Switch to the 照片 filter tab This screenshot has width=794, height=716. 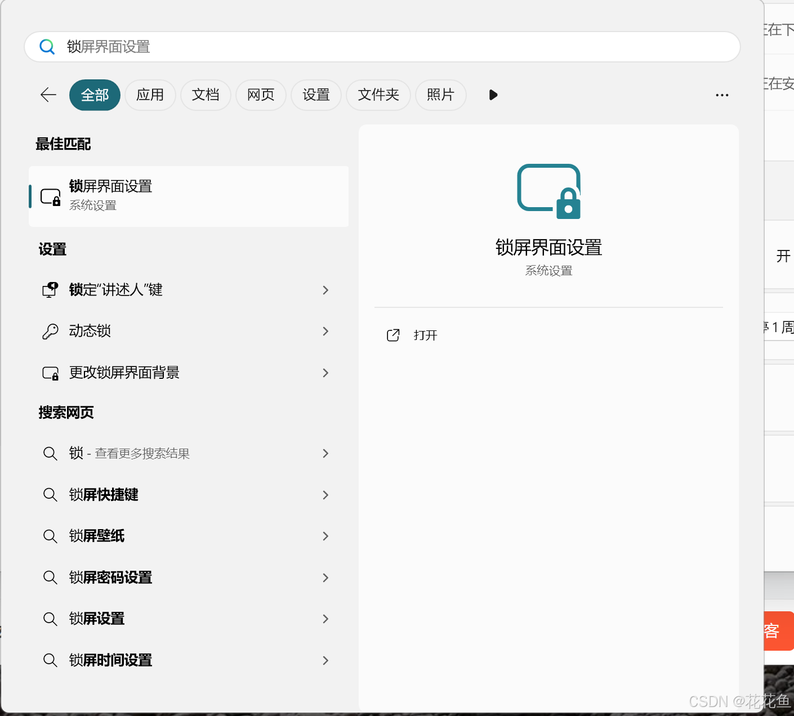440,95
